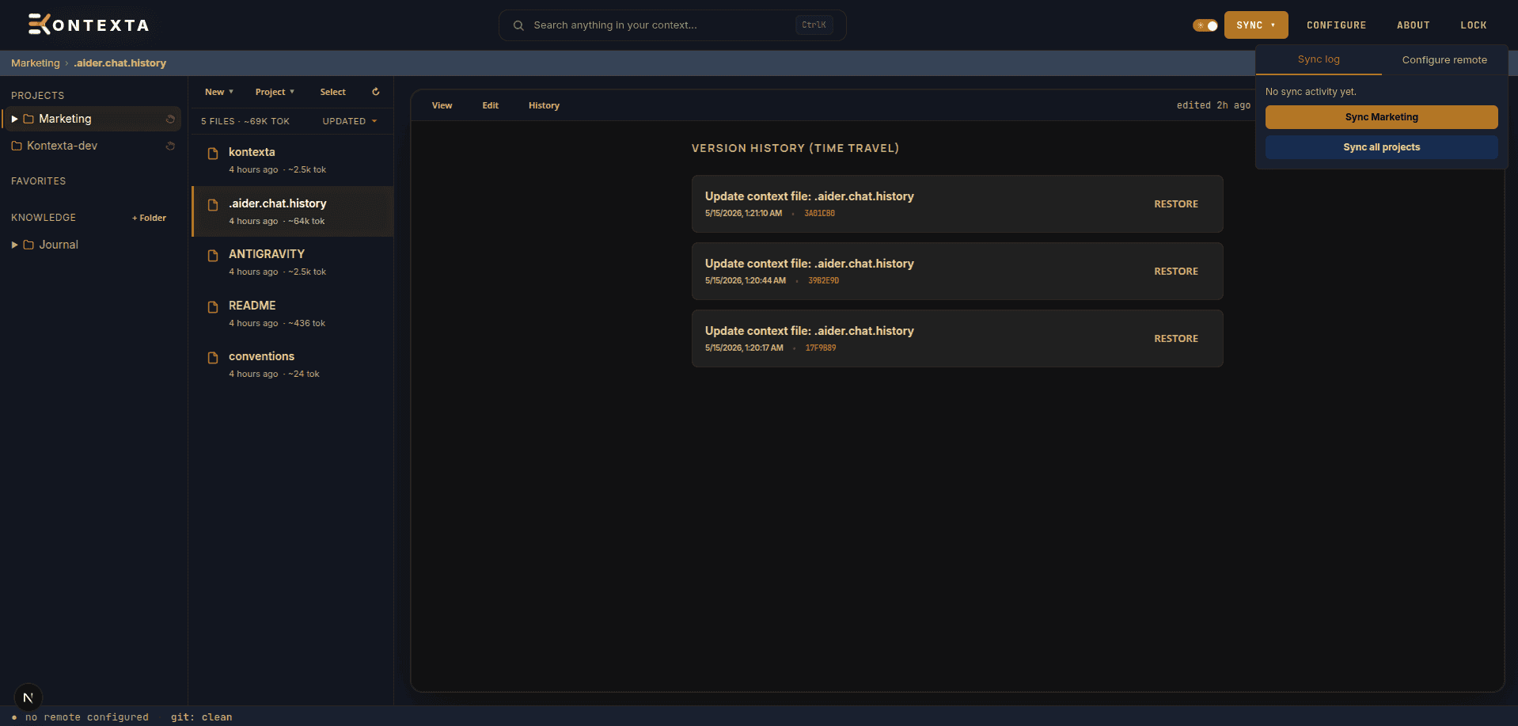Open the ABOUT menu

tap(1413, 25)
